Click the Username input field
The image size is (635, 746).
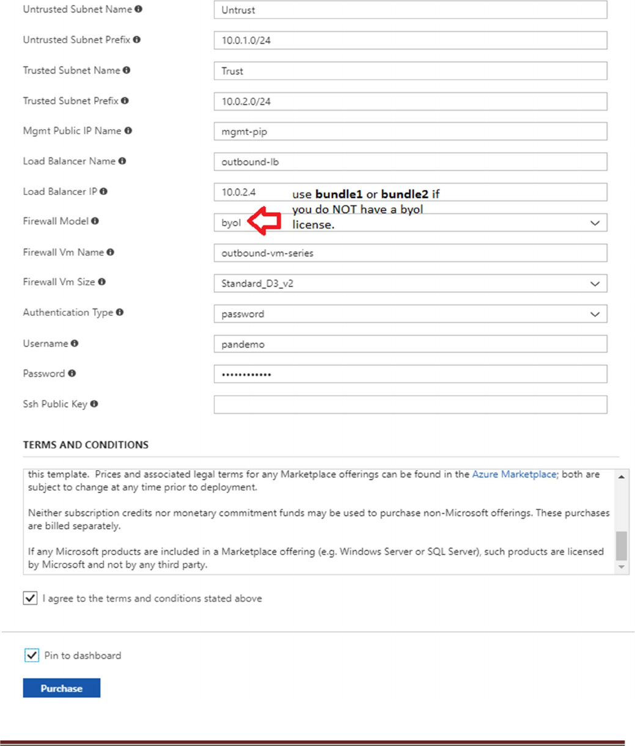coord(410,344)
